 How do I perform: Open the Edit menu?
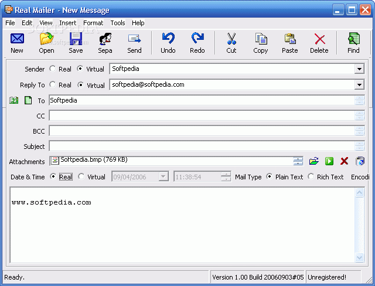click(x=27, y=23)
